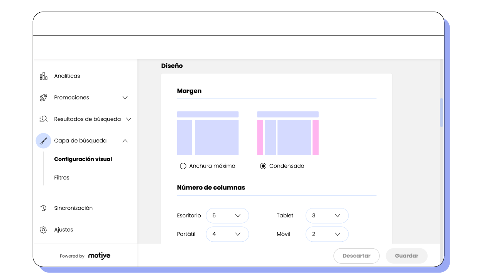Click the Capa de búsqueda brush icon
The width and height of the screenshot is (494, 278).
click(43, 141)
